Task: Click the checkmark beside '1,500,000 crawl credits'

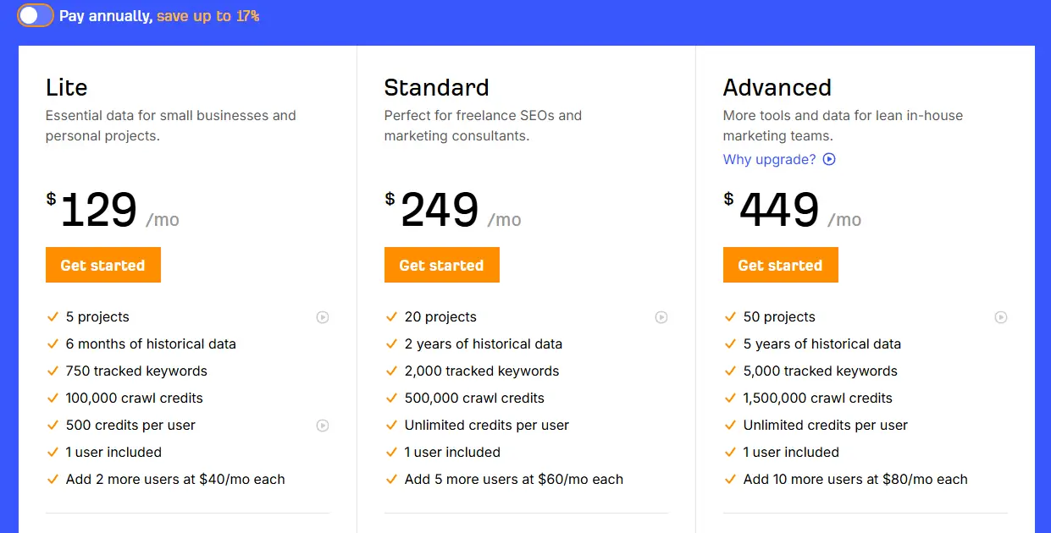Action: tap(730, 398)
